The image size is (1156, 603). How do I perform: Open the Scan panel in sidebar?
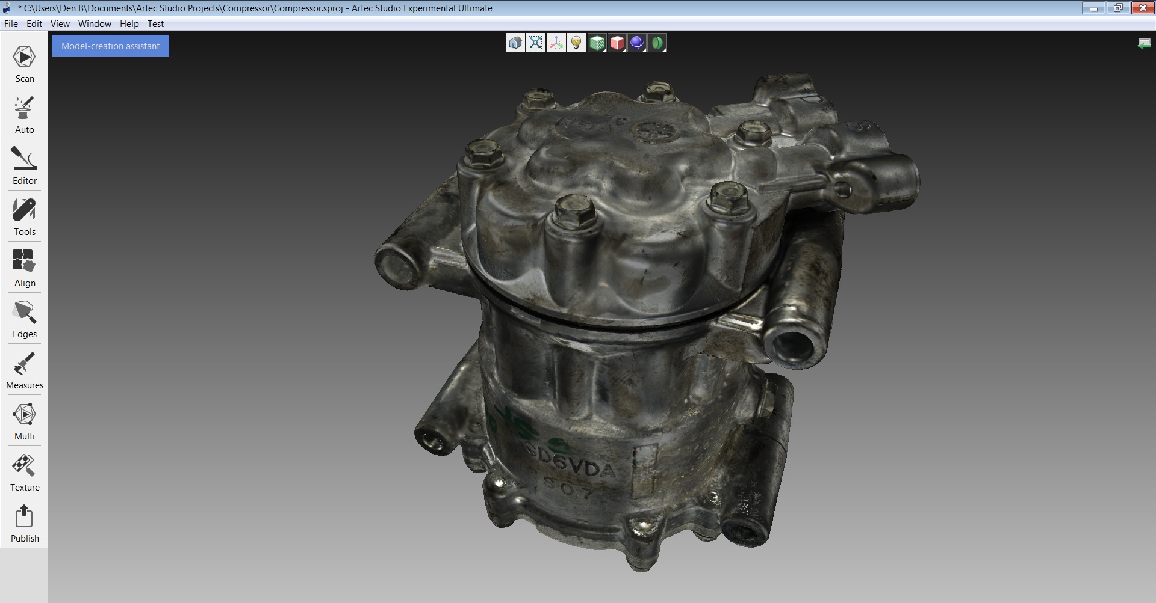coord(24,64)
